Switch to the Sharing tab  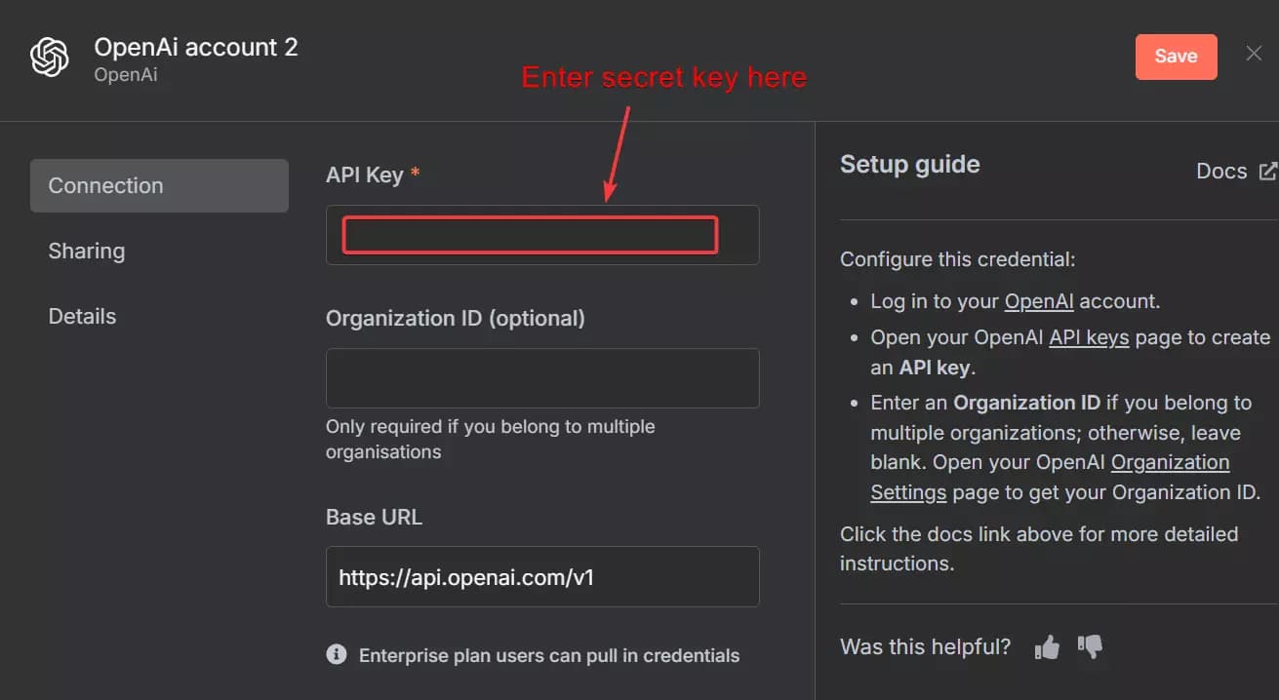pos(86,251)
